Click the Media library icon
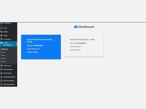This screenshot has height=109, width=146. point(1,32)
